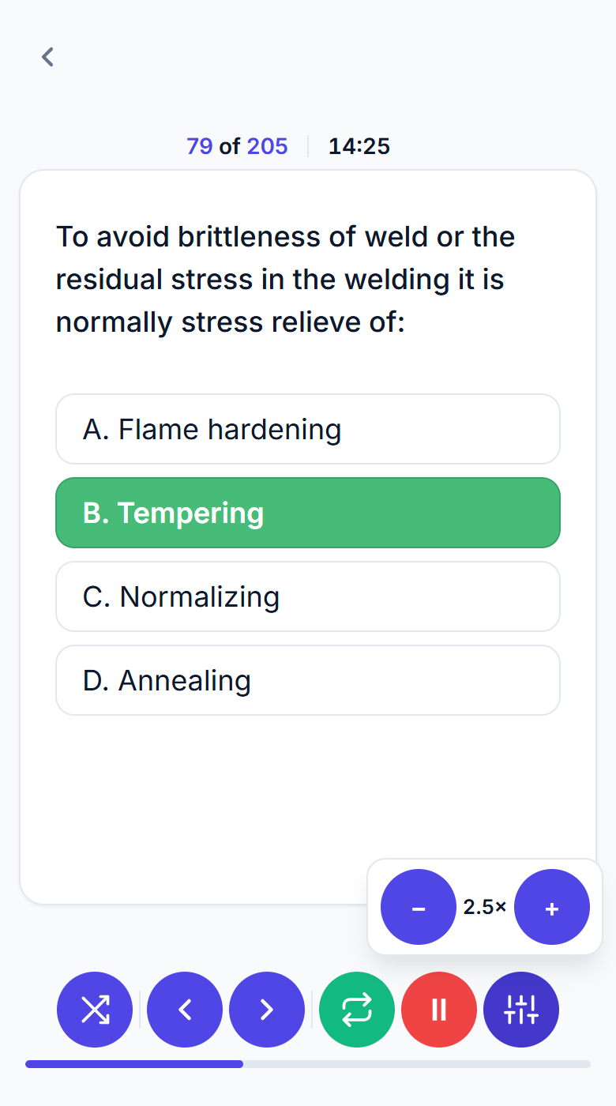Open the sliders settings panel
This screenshot has height=1106, width=616.
tap(521, 1010)
